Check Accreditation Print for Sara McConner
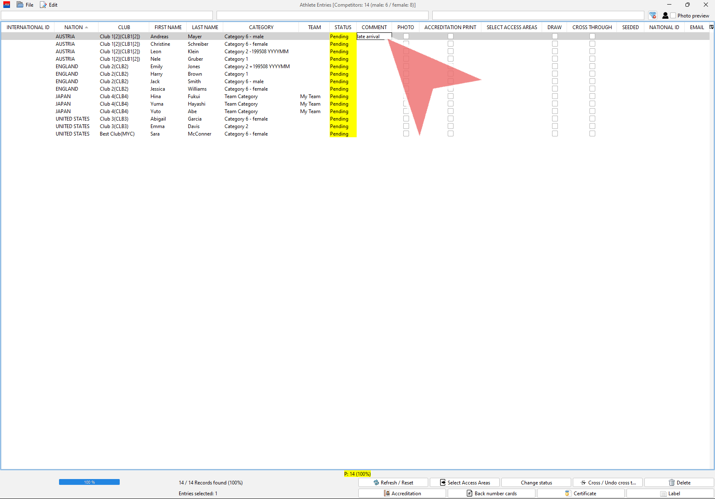715x499 pixels. [450, 134]
